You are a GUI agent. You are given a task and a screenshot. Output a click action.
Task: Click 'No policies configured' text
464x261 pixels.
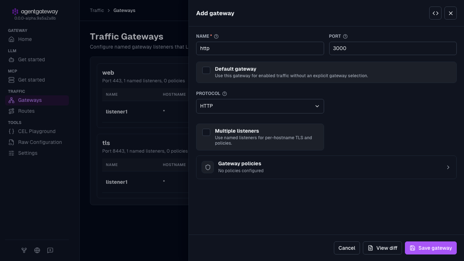[241, 171]
